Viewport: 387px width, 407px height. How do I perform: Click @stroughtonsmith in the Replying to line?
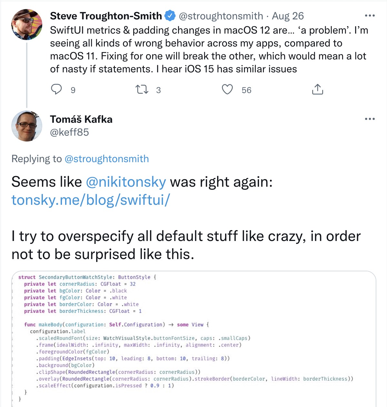tap(107, 159)
